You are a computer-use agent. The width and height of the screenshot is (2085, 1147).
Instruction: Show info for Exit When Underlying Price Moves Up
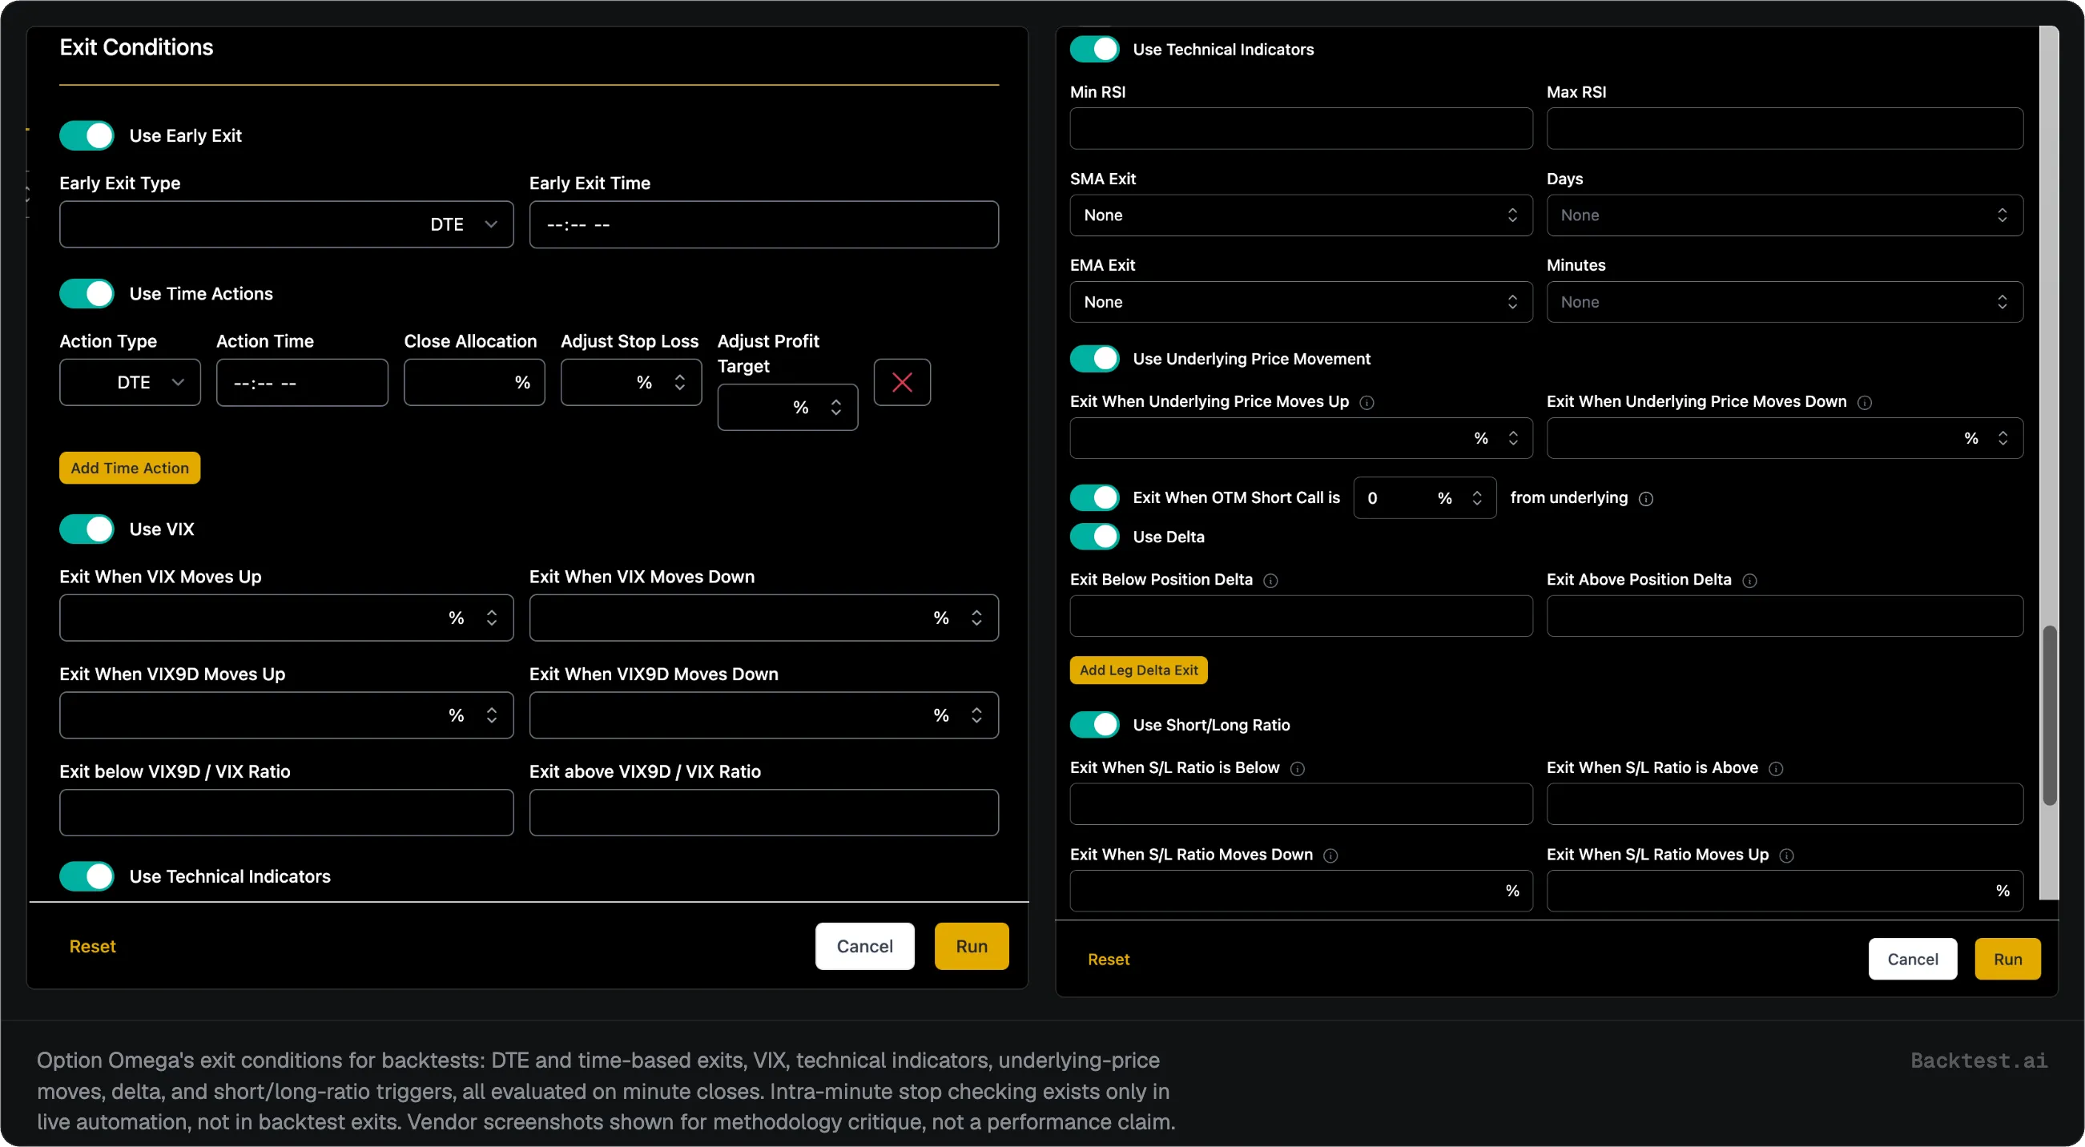pos(1367,402)
